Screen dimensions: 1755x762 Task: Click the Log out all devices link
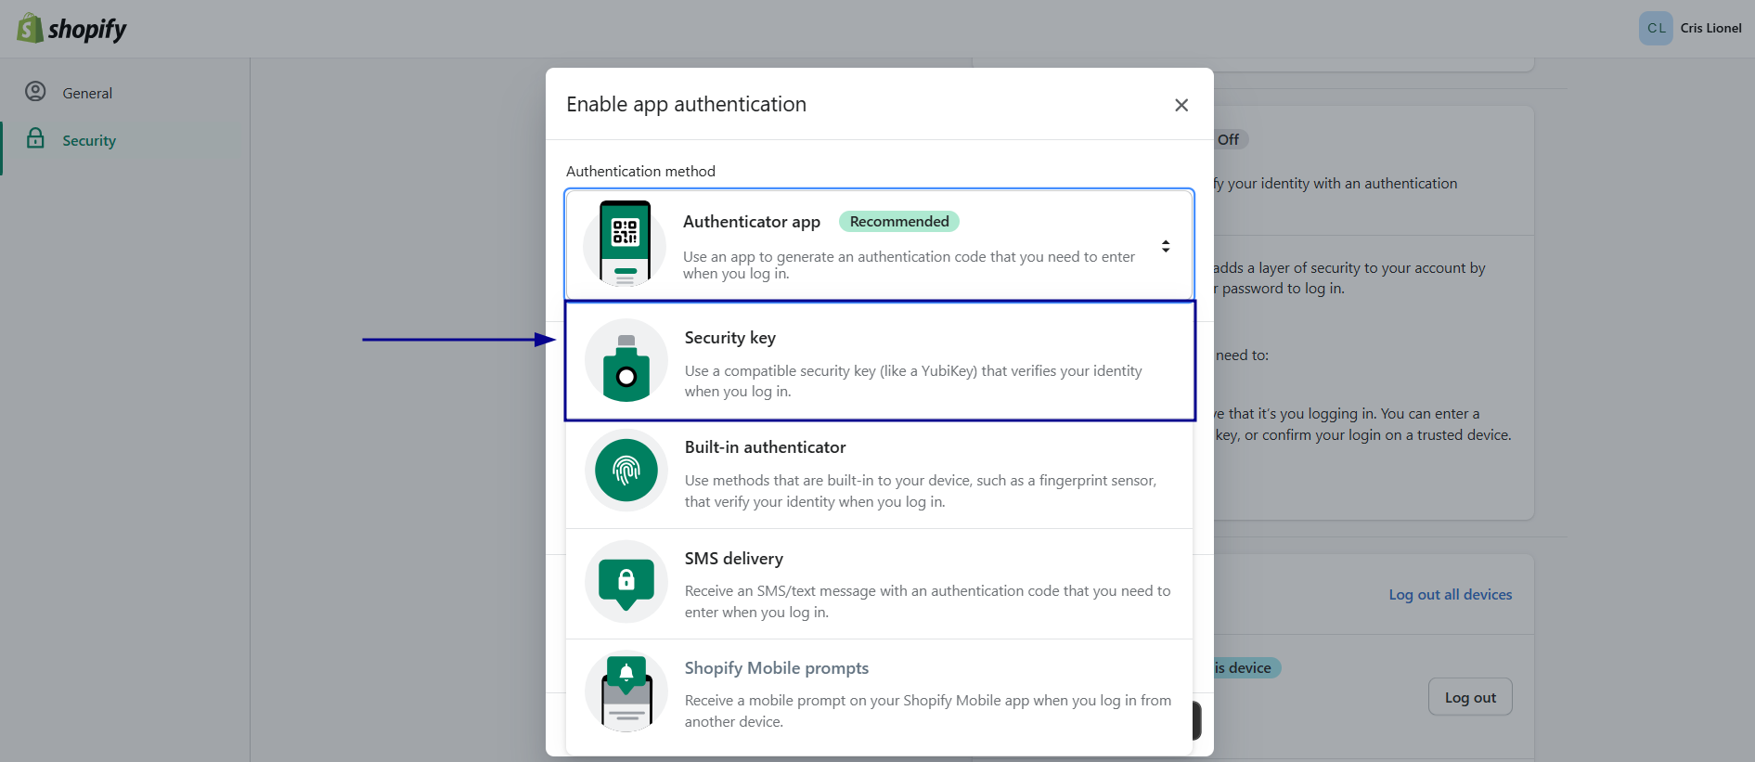[x=1451, y=595]
